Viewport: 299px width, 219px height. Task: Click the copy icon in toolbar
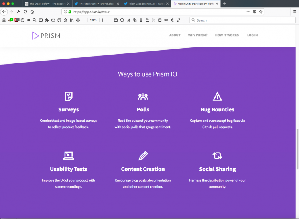click(x=135, y=20)
